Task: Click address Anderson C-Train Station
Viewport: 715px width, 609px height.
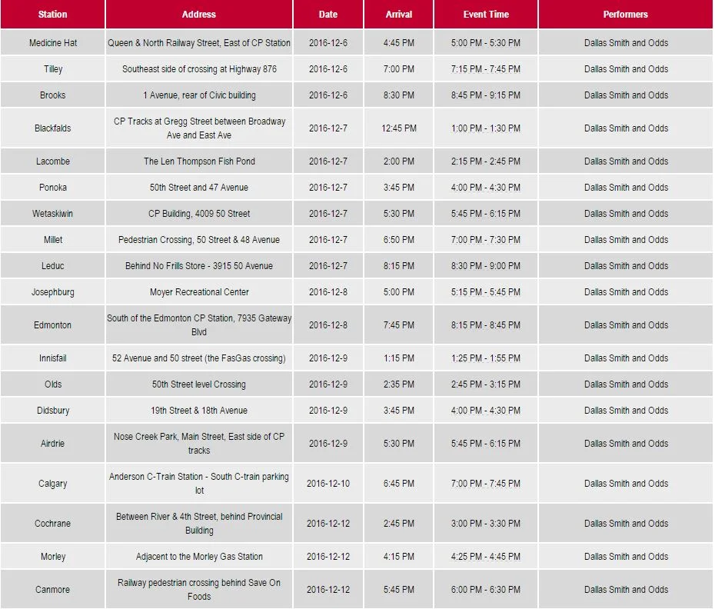Action: [199, 483]
